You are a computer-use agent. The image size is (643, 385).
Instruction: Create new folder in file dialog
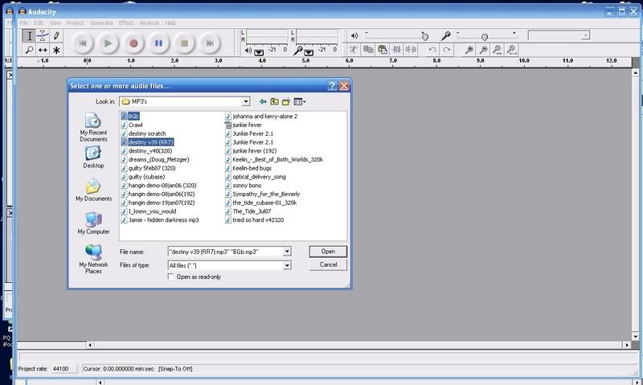click(x=286, y=102)
